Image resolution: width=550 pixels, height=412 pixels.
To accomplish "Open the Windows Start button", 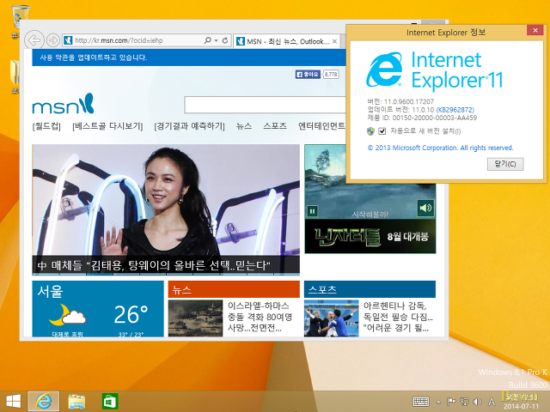I will tap(14, 401).
